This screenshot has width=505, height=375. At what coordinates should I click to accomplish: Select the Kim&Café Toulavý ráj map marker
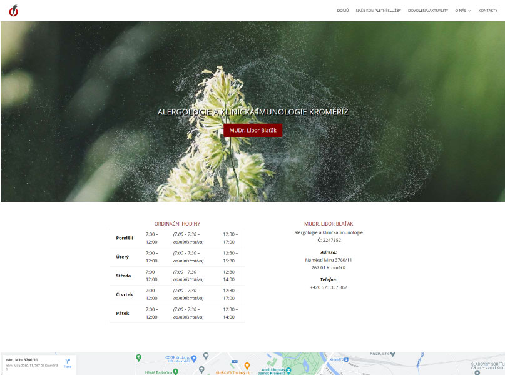(x=247, y=366)
